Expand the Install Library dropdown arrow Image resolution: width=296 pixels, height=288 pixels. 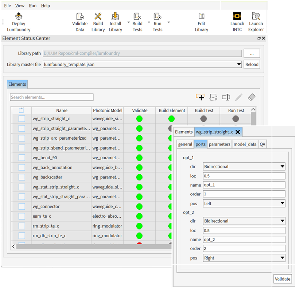click(x=129, y=22)
